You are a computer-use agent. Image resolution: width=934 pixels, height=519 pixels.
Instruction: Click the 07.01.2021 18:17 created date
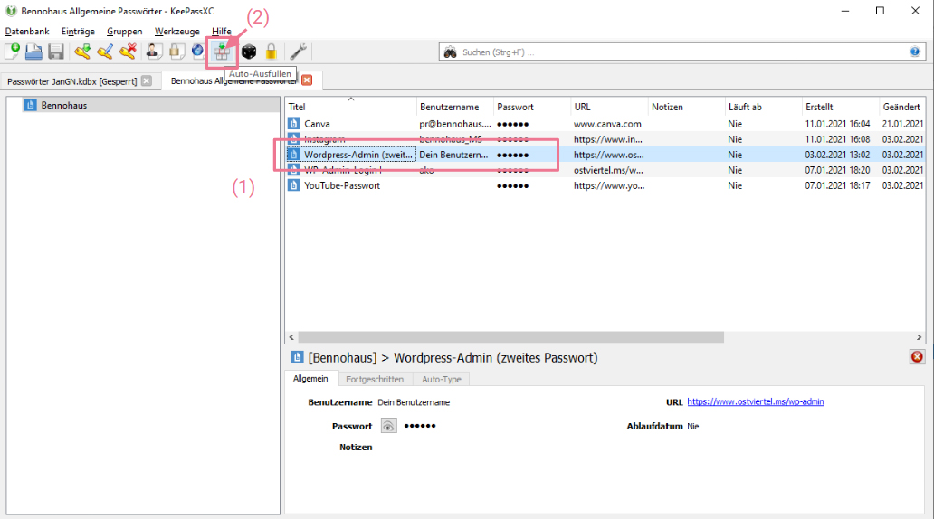coord(837,185)
